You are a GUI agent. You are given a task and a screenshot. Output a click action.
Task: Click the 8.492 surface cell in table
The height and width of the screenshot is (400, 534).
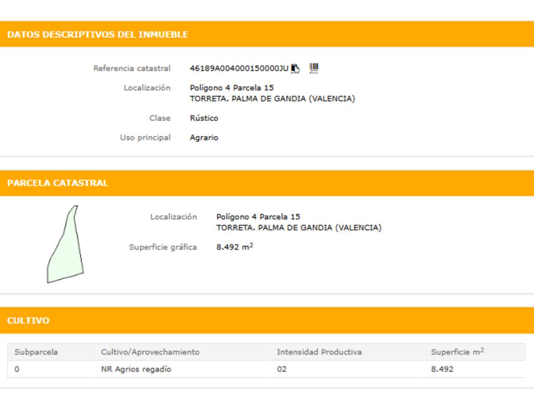tap(442, 369)
